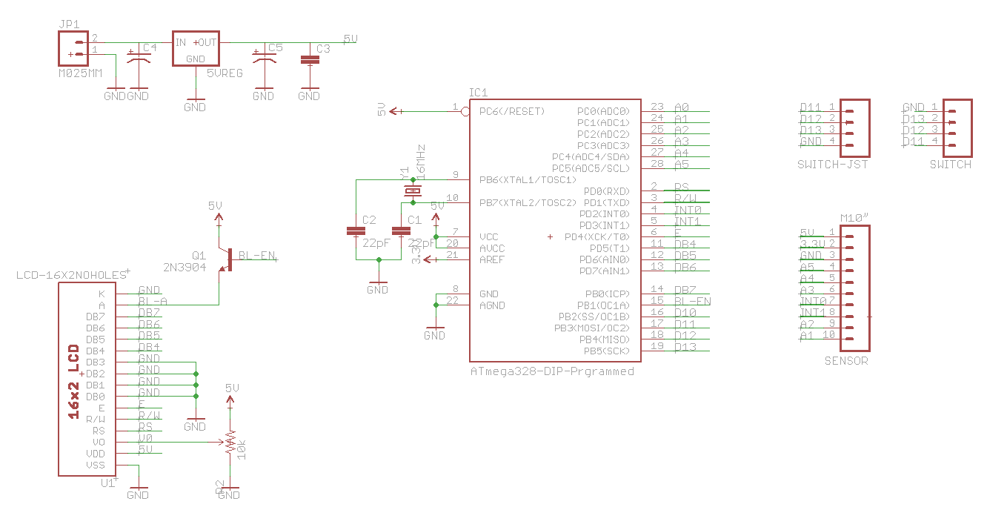Click the 5VREG voltage regulator symbol
The width and height of the screenshot is (1007, 530).
point(195,48)
